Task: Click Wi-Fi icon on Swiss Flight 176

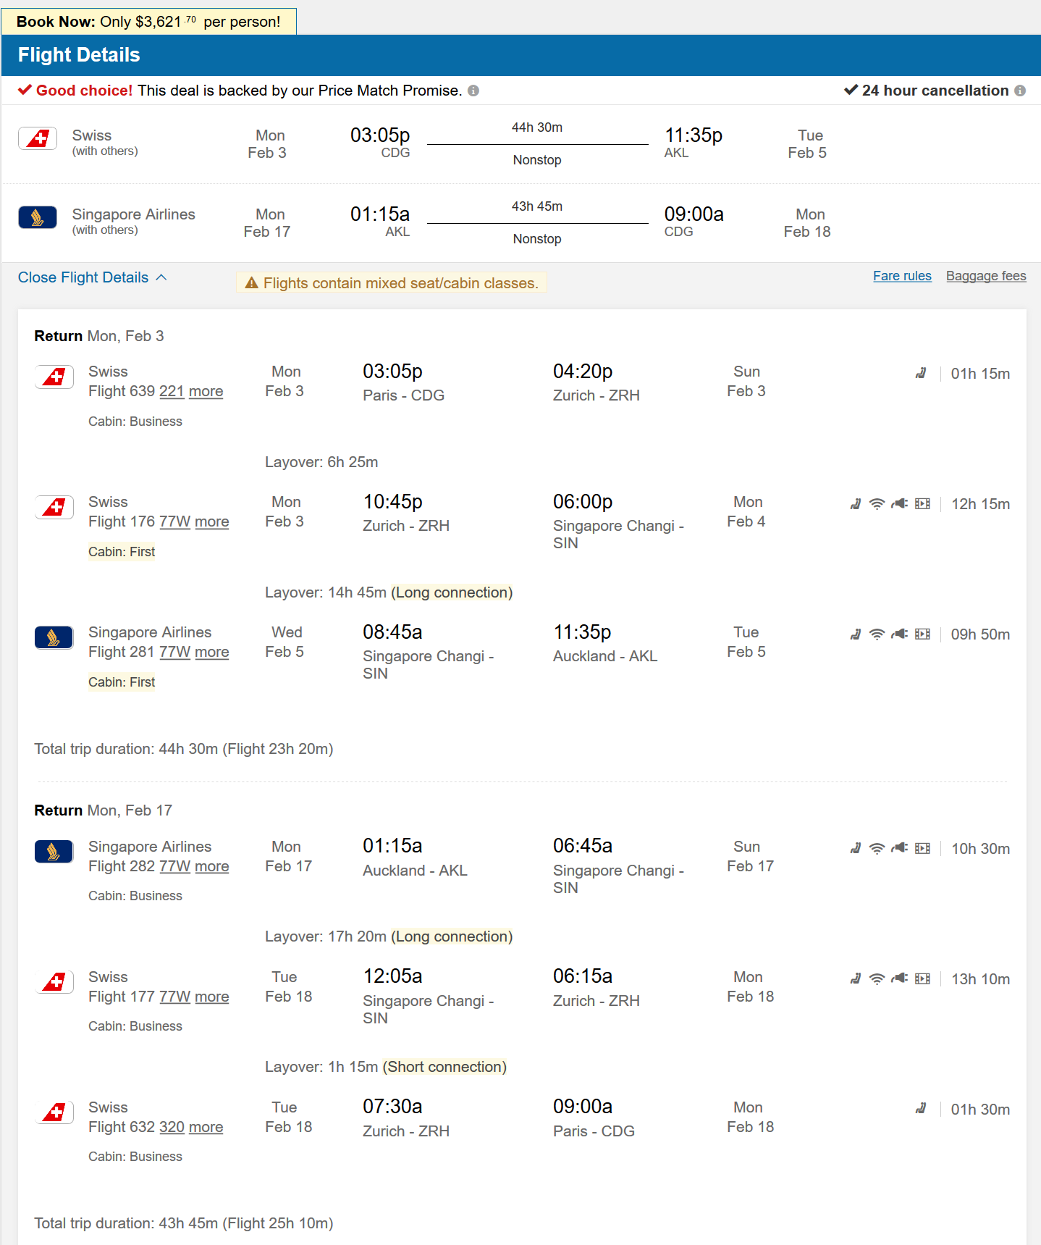Action: 877,504
